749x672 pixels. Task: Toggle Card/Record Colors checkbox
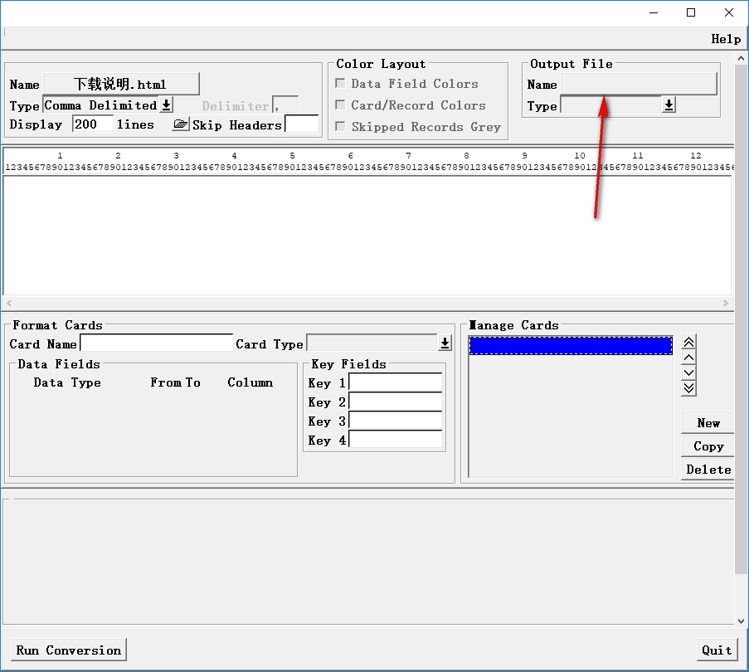340,105
